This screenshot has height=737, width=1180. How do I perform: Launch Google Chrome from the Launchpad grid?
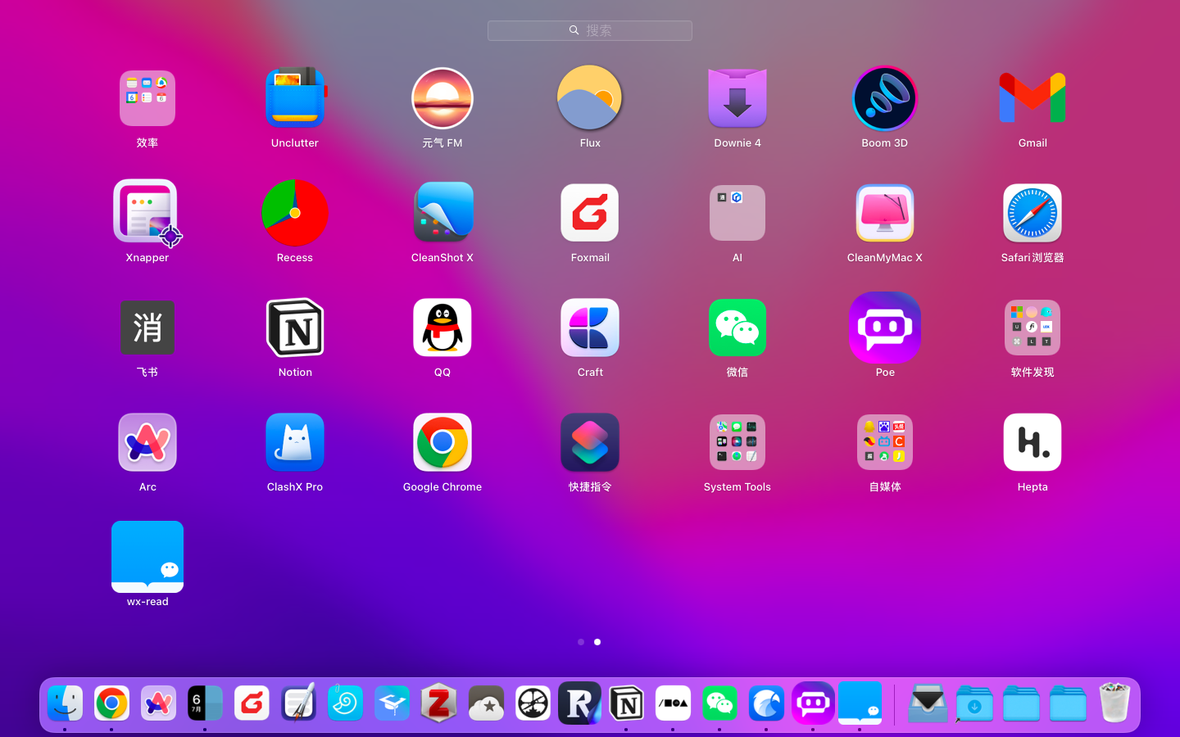tap(442, 442)
